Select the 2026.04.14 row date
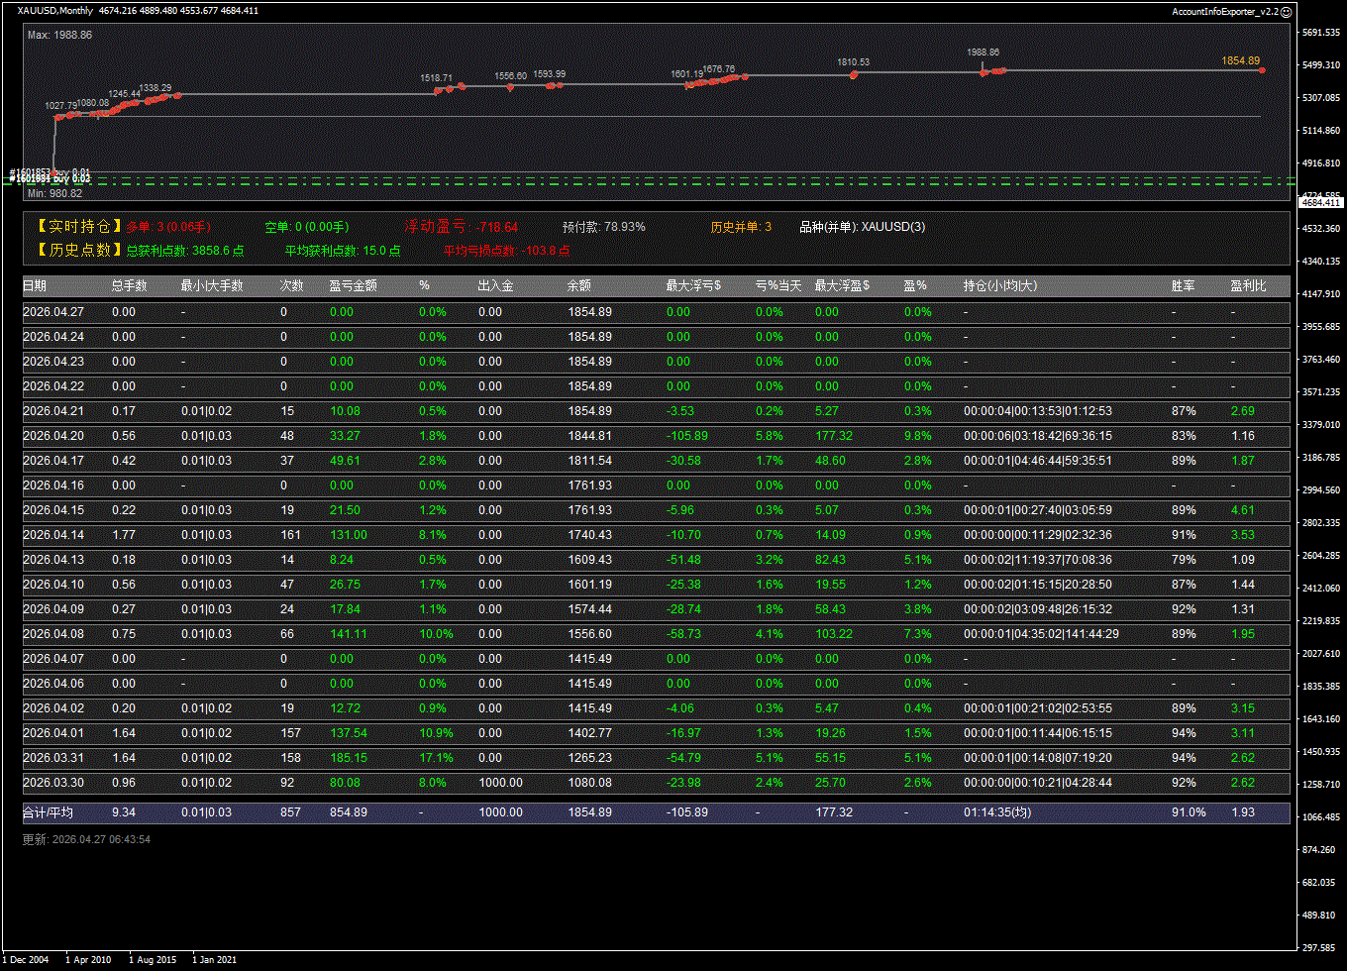 tap(52, 535)
